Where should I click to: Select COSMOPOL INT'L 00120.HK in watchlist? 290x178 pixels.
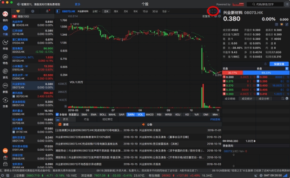point(33,59)
